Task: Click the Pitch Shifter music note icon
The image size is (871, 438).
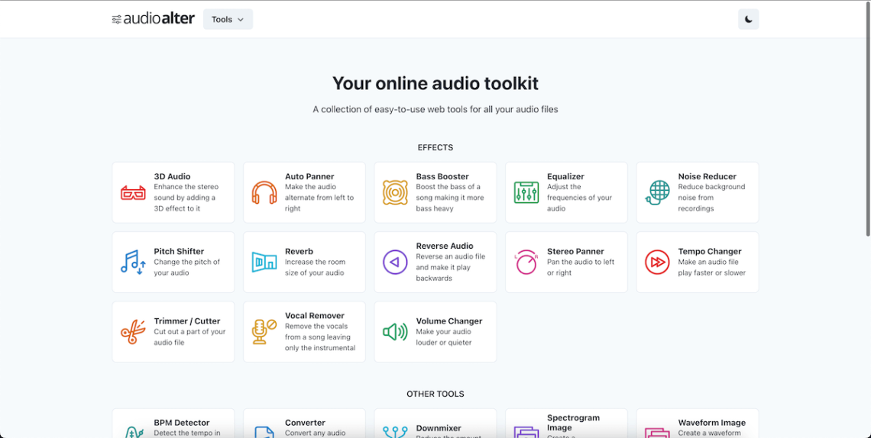Action: coord(133,262)
